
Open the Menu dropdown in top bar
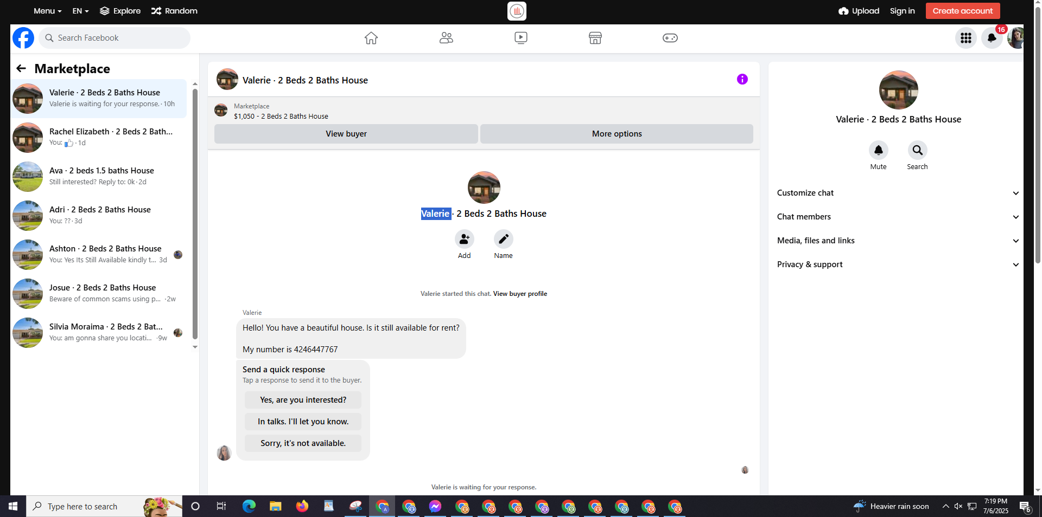click(x=48, y=11)
